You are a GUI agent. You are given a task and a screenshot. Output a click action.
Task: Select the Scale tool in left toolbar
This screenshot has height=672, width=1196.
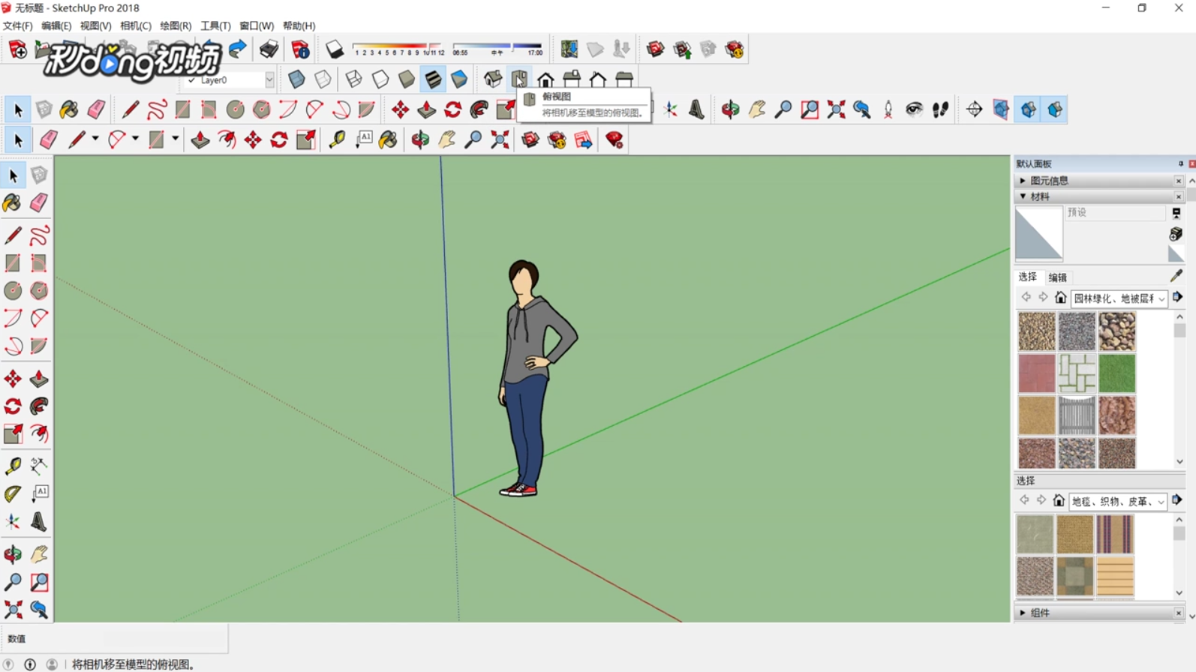coord(13,434)
